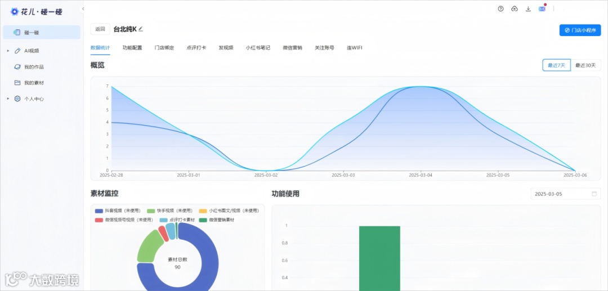This screenshot has width=608, height=291.
Task: Click the 2025-02-28 axis label
Action: point(111,175)
